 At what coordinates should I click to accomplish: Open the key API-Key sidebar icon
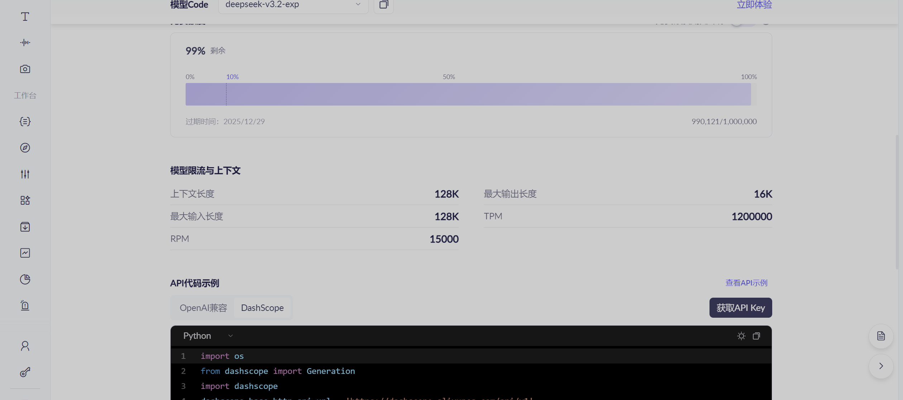click(25, 372)
